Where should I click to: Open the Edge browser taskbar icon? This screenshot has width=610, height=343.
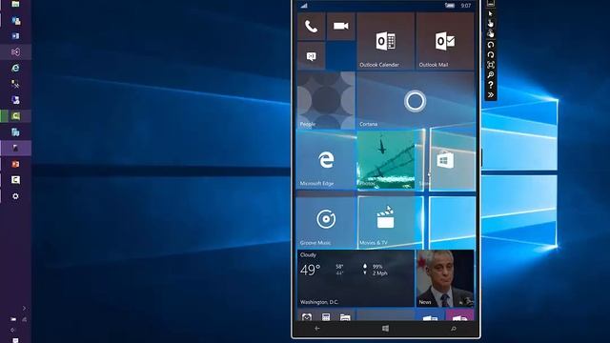15,68
